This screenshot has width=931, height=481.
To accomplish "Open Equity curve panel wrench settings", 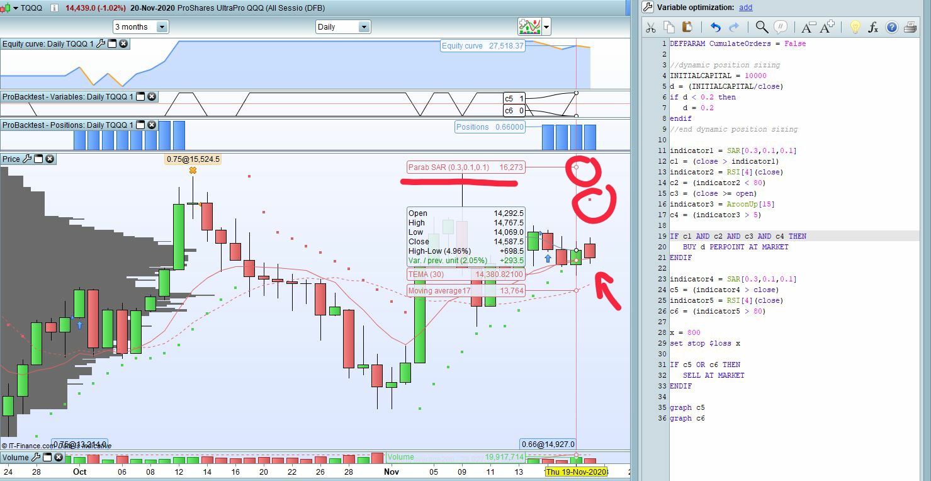I will 100,43.
